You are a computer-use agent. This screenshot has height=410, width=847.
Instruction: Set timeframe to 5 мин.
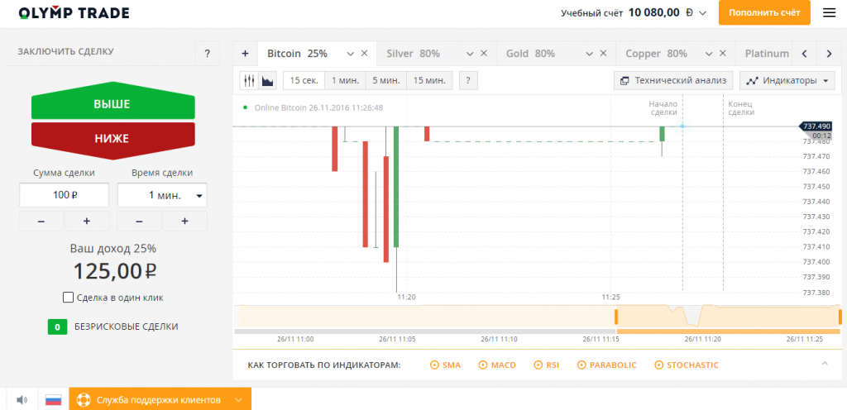pos(386,81)
